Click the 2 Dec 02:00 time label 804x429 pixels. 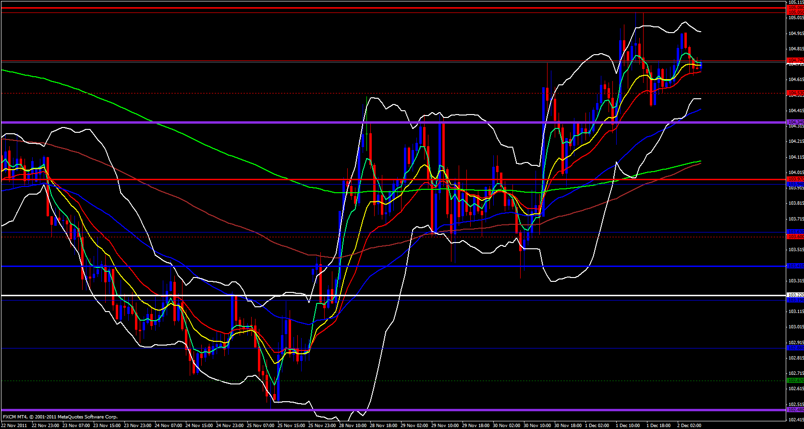coord(689,426)
